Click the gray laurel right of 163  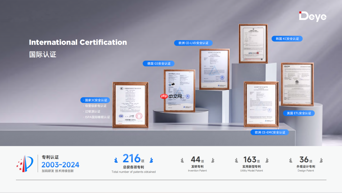click(267, 160)
